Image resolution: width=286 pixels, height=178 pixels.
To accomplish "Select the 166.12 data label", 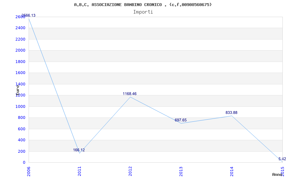I will (79, 150).
